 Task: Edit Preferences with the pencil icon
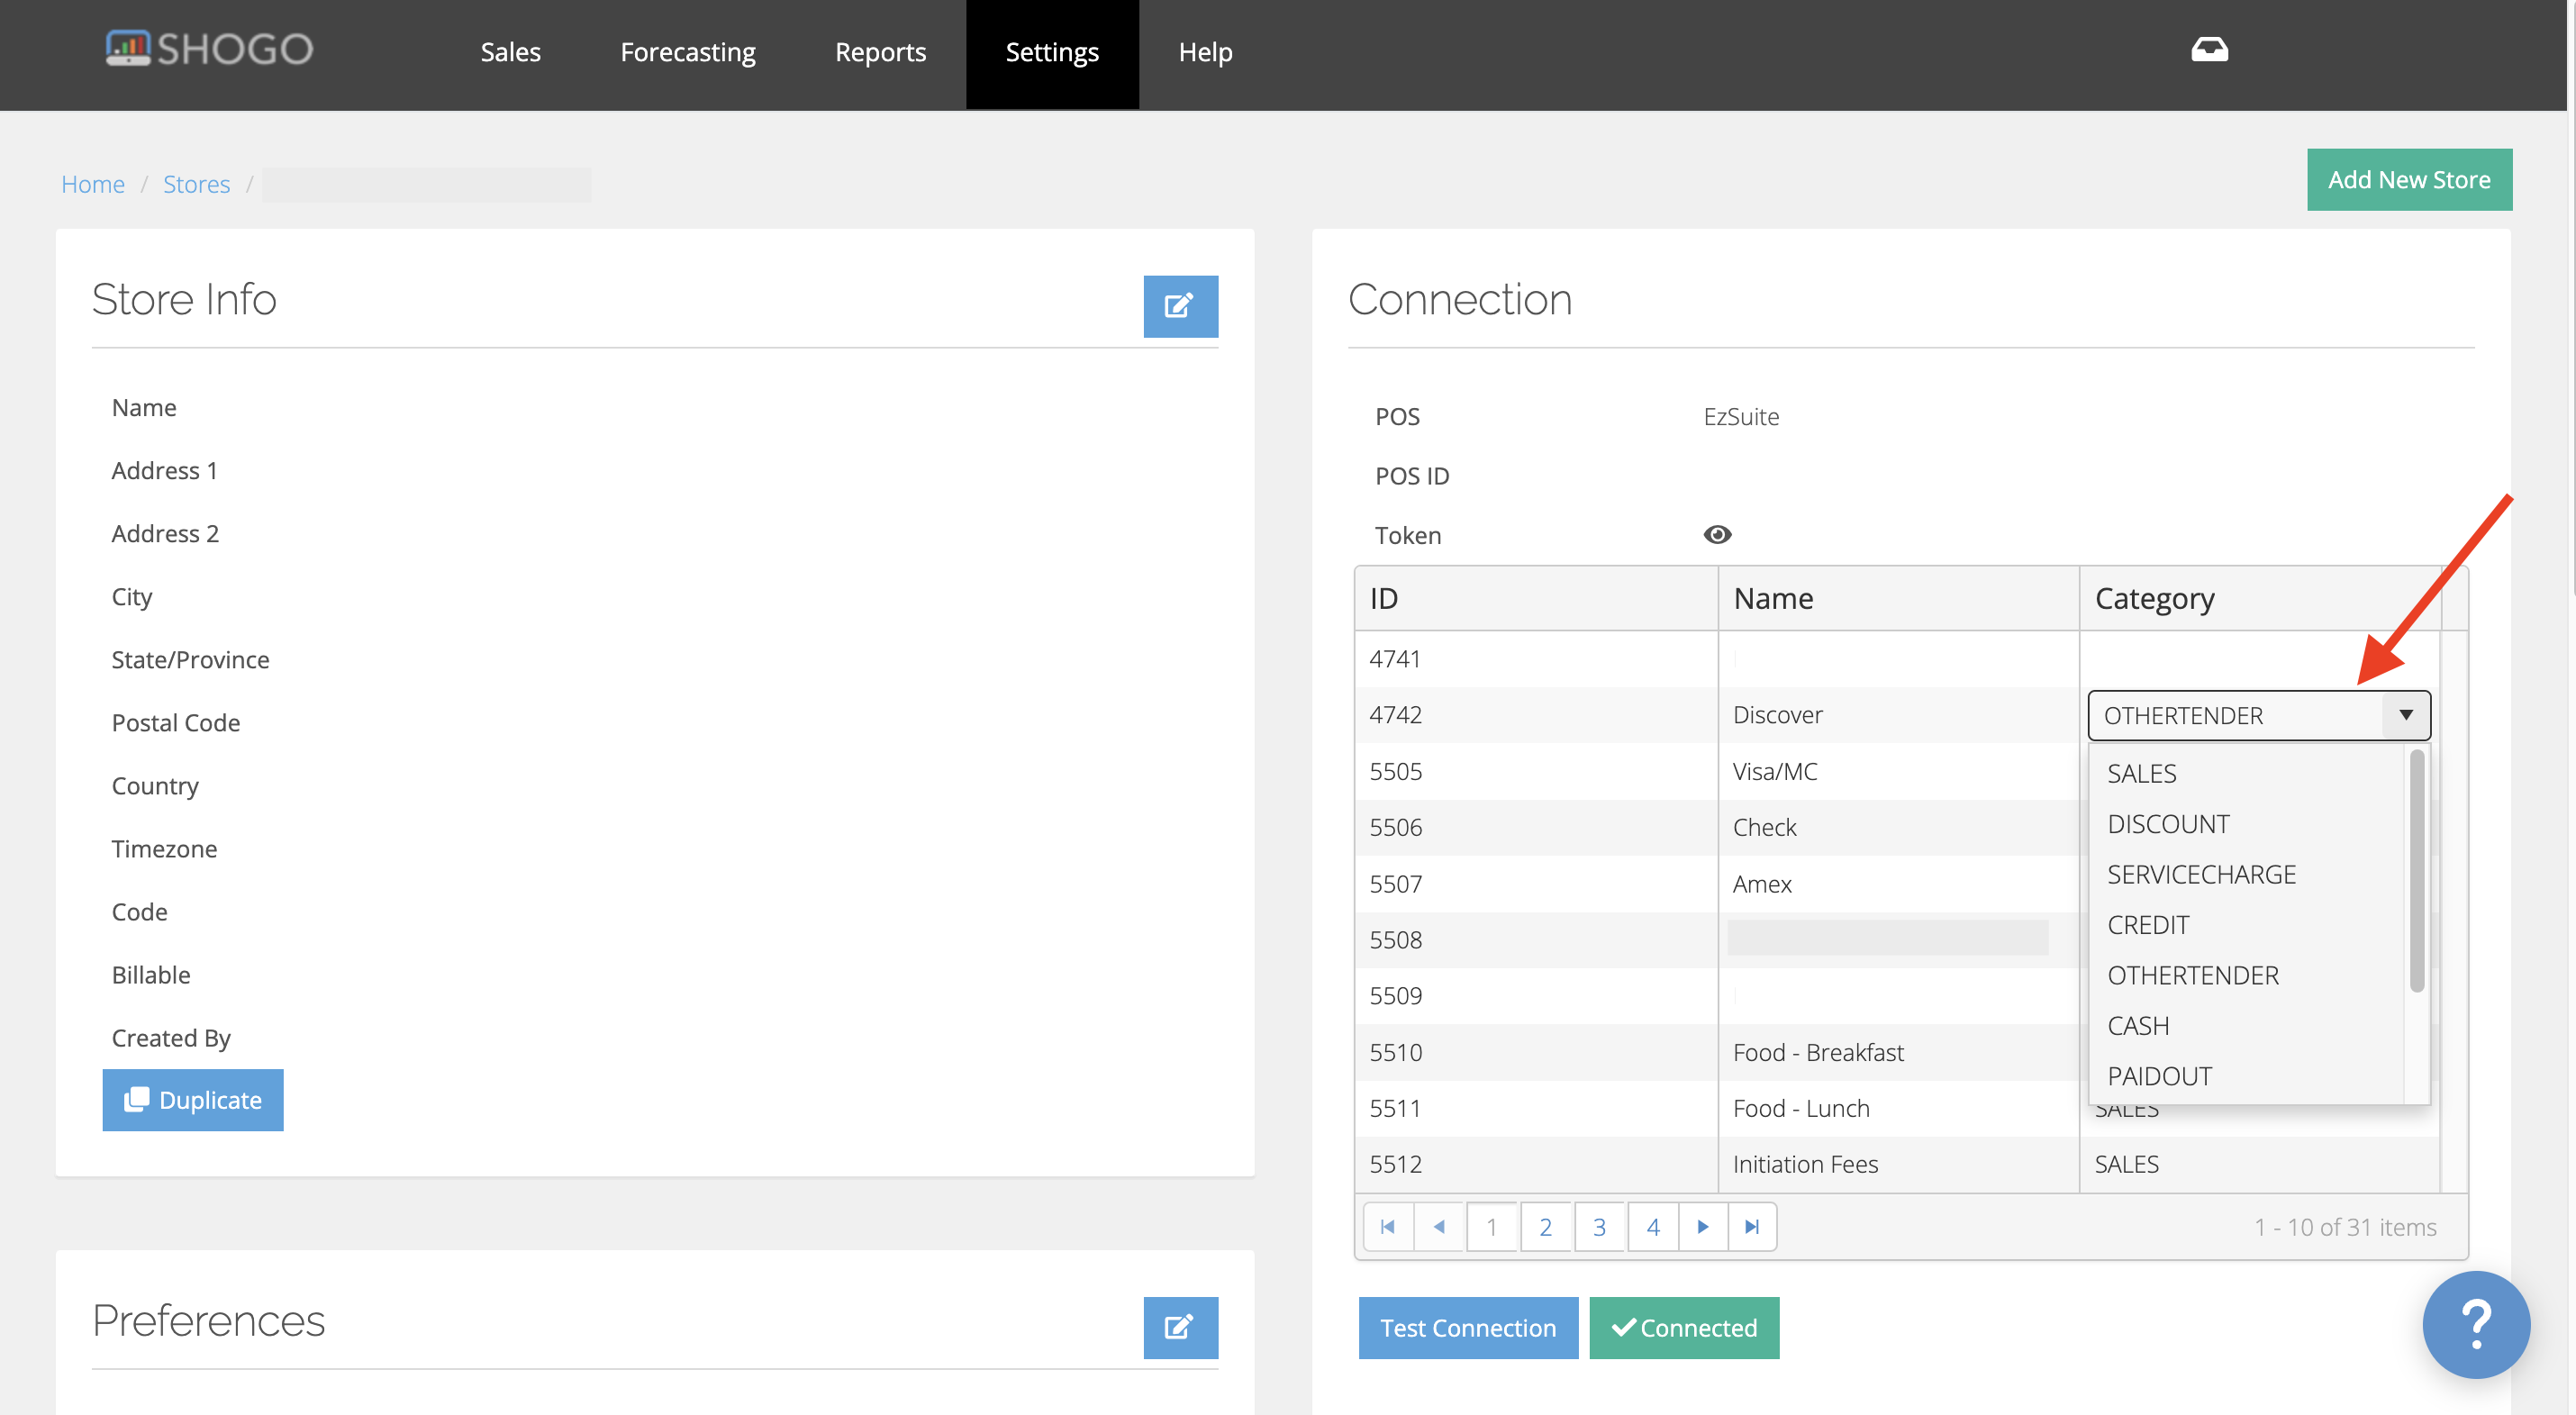click(1180, 1327)
